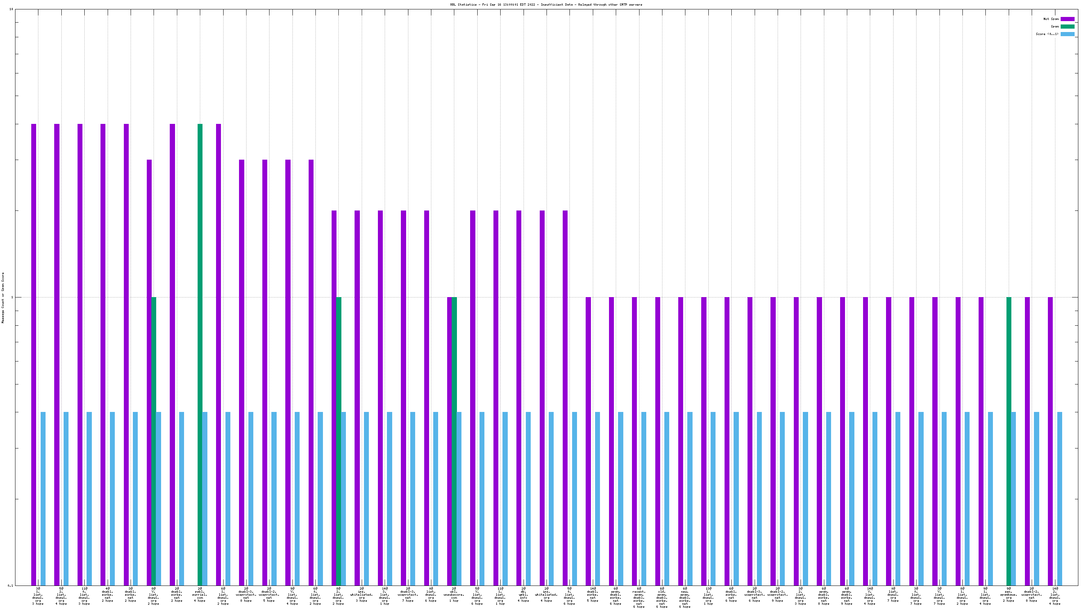Select the 'Score (0..1)' legend label

coord(1047,34)
